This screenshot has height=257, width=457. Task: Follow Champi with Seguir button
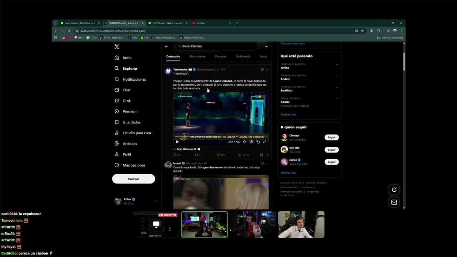click(x=332, y=137)
